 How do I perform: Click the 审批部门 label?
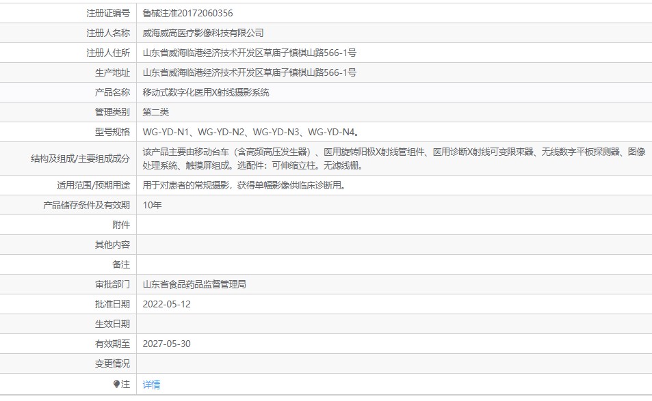point(112,284)
